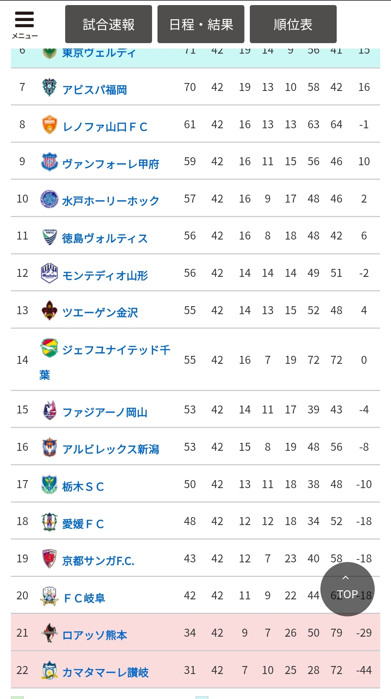Open the 順位表 standings tab
391x699 pixels.
point(293,24)
